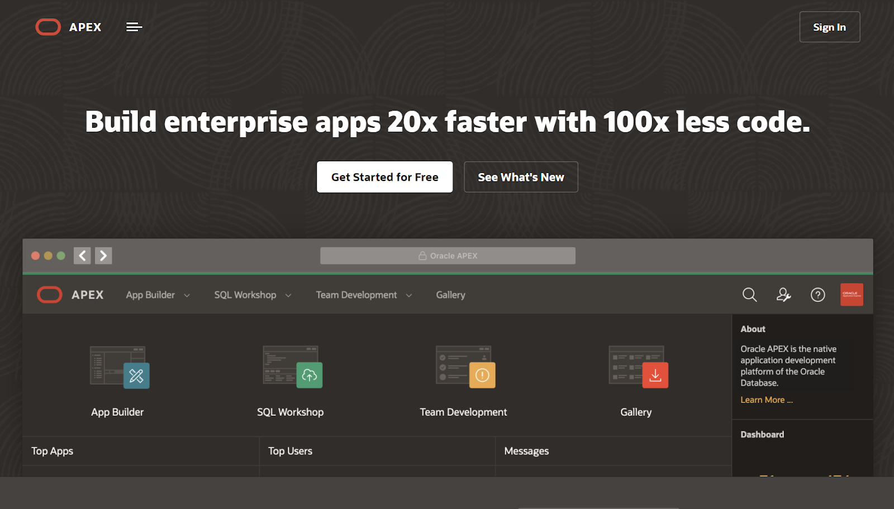
Task: Expand the App Builder dropdown chevron
Action: click(187, 295)
